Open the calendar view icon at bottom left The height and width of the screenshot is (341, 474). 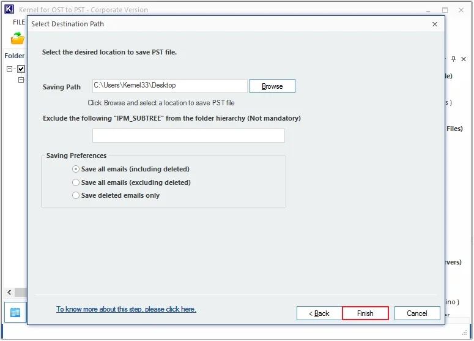(x=15, y=312)
